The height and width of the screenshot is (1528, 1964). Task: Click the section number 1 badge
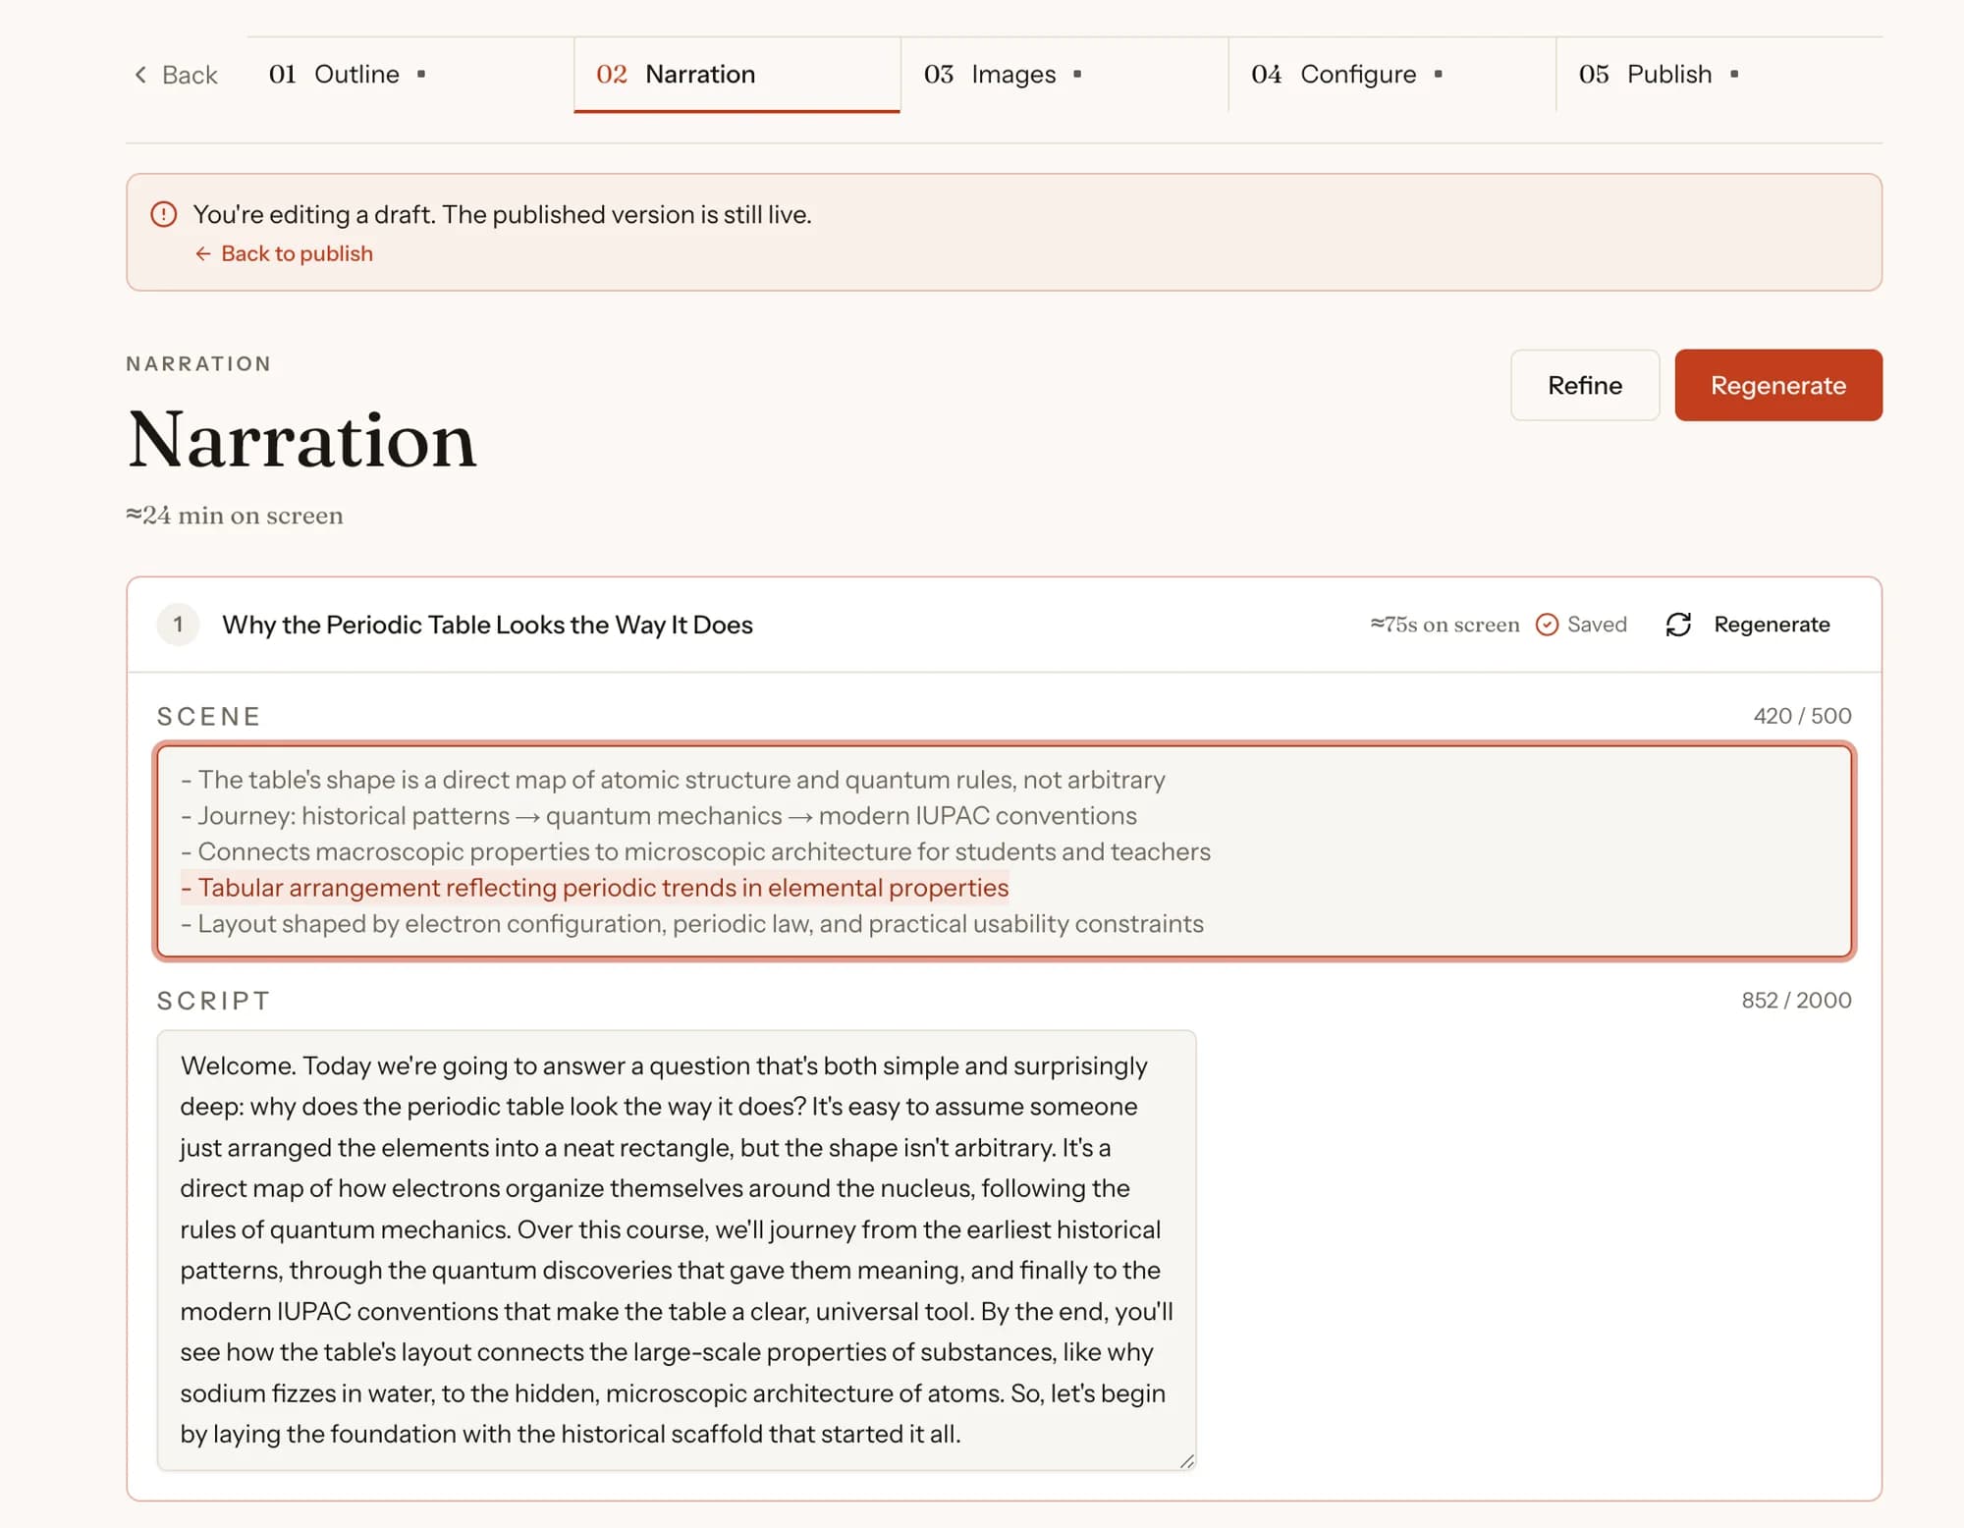point(178,625)
